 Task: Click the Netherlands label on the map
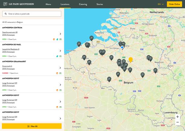157,12
